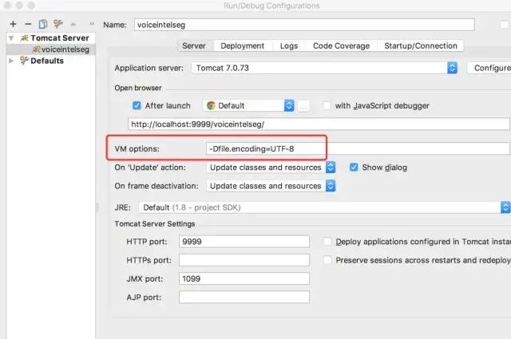Click the AJP port field
The image size is (511, 339).
click(x=244, y=298)
